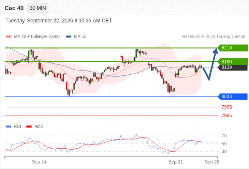Click the Cac 40 title

[x=14, y=8]
